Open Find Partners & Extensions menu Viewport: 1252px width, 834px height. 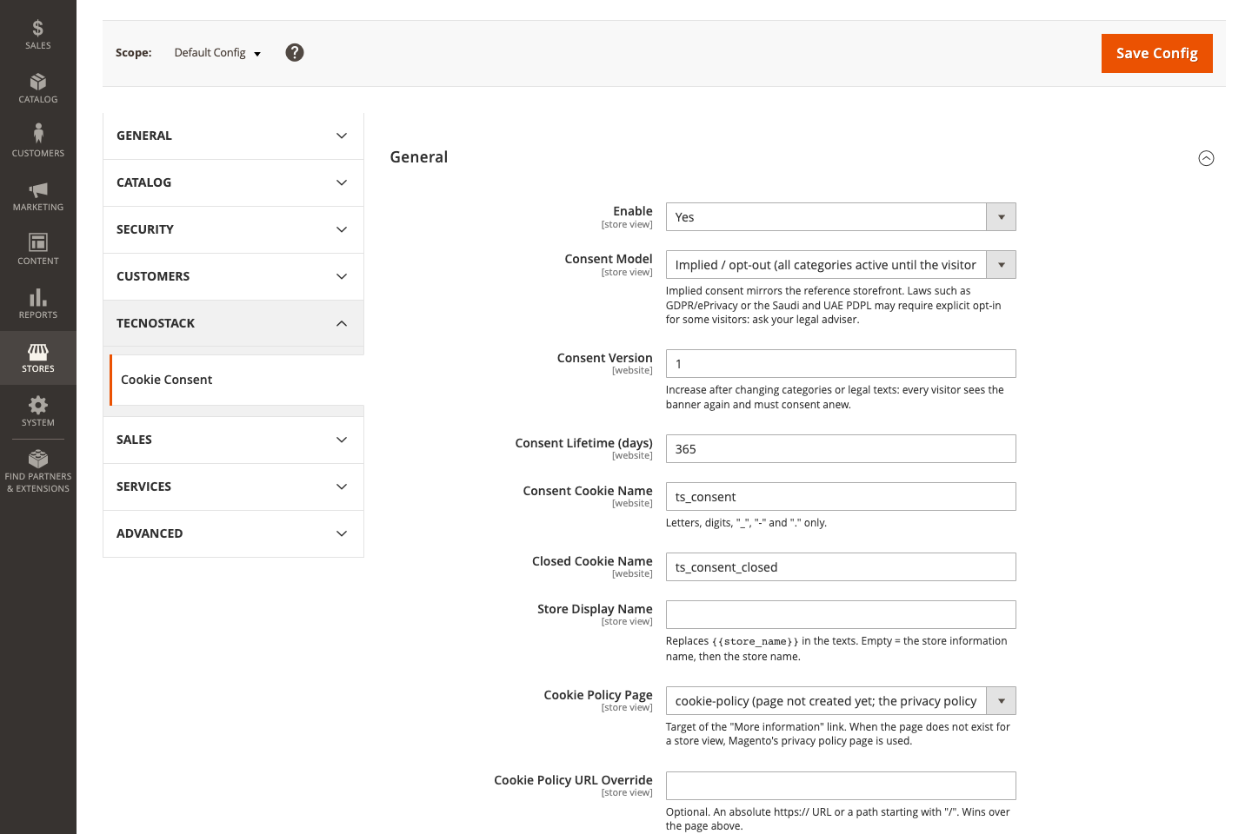(38, 472)
